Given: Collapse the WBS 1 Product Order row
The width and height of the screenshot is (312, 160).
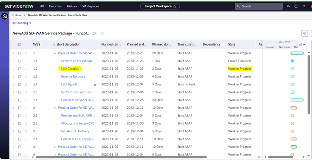Looking at the screenshot, I should point(55,53).
